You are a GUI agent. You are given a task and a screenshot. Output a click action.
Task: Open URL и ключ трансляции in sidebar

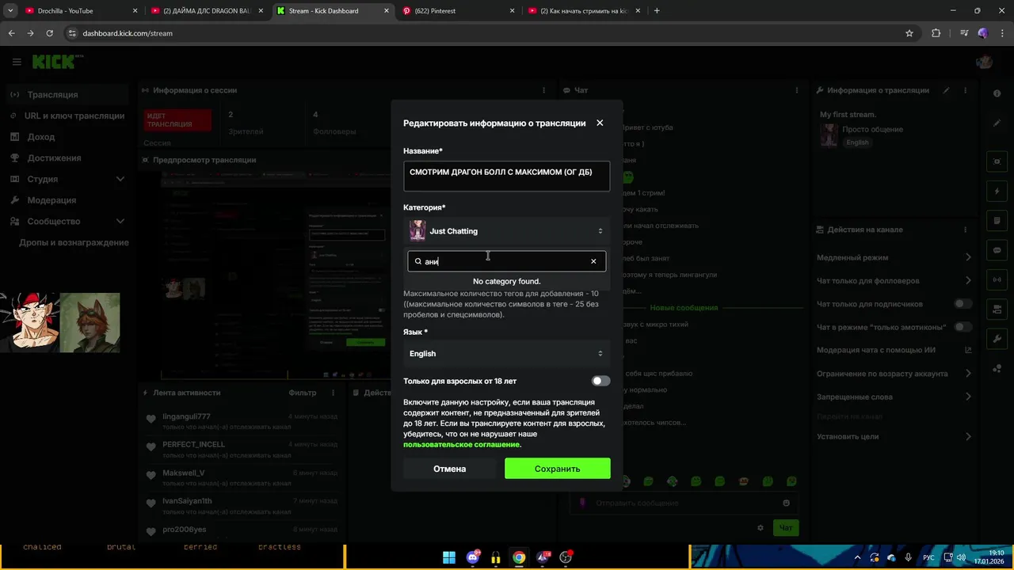[67, 116]
